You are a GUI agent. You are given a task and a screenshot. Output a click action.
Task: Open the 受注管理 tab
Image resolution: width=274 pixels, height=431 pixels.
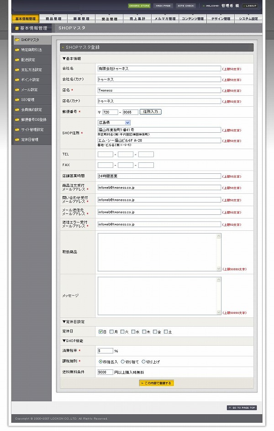point(109,19)
